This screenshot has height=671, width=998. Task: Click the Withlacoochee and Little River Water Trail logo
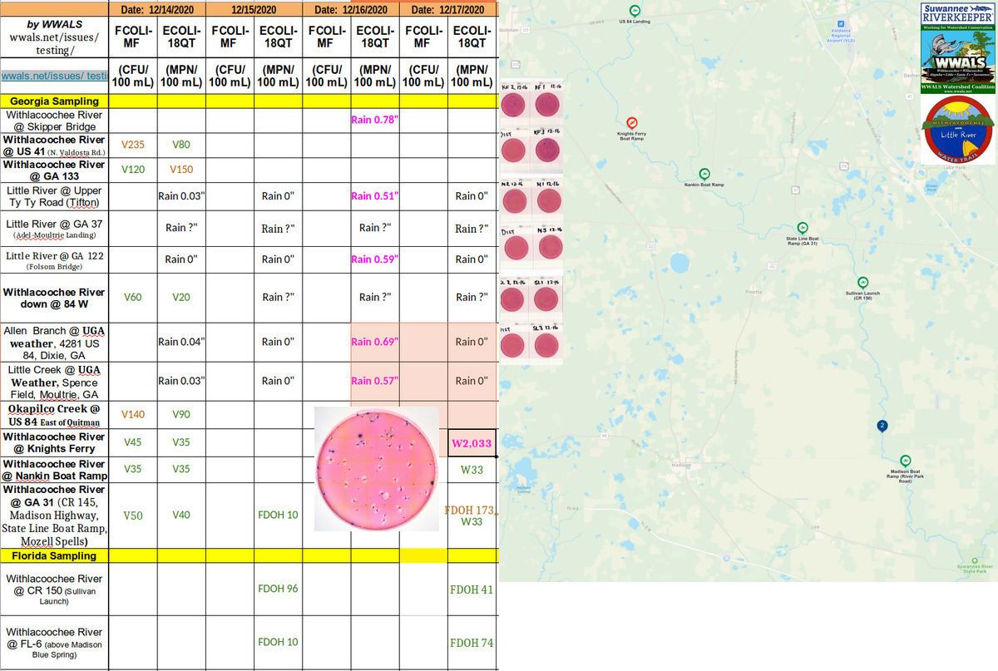tap(959, 130)
